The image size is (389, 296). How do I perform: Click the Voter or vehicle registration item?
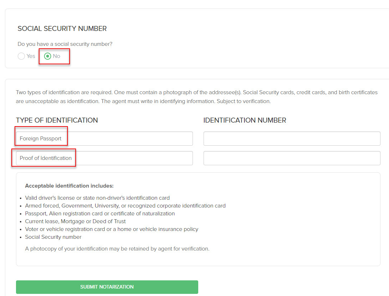click(x=112, y=229)
